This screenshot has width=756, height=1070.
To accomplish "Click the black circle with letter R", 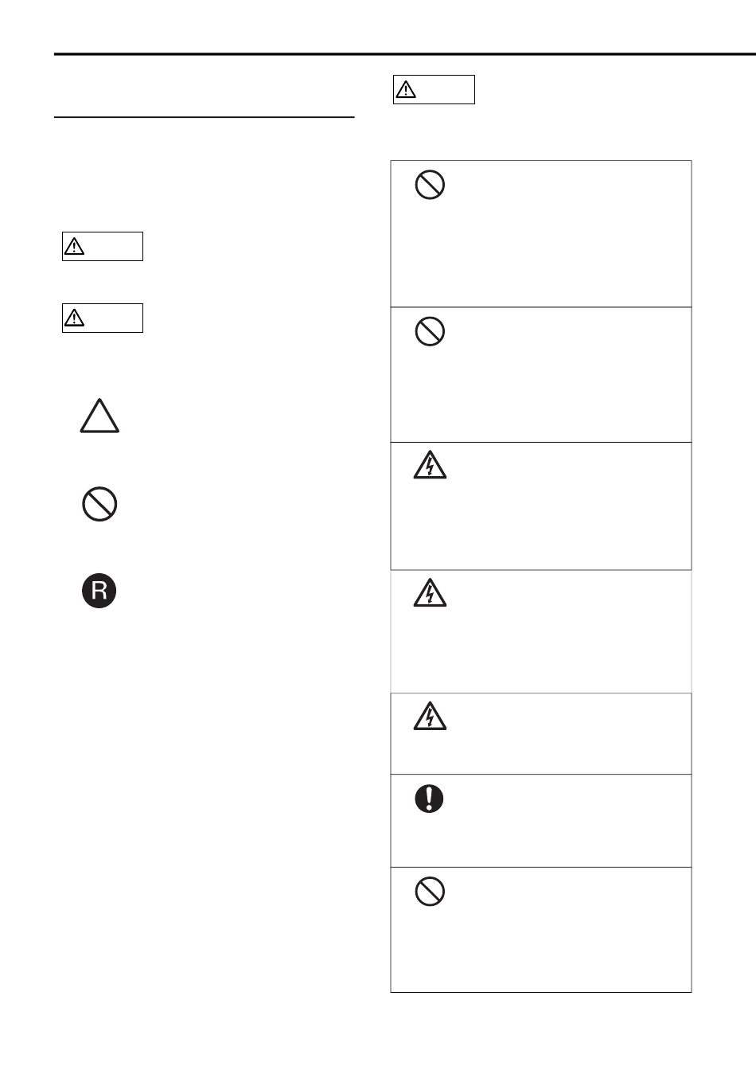I will point(99,591).
